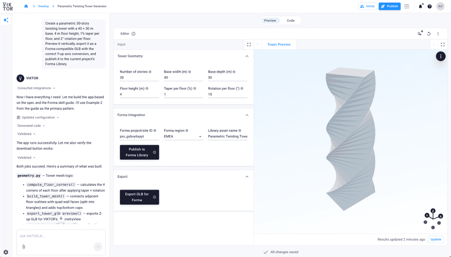Collapse the Forma Integration section
Screen dimensions: 451x257
pos(247,115)
